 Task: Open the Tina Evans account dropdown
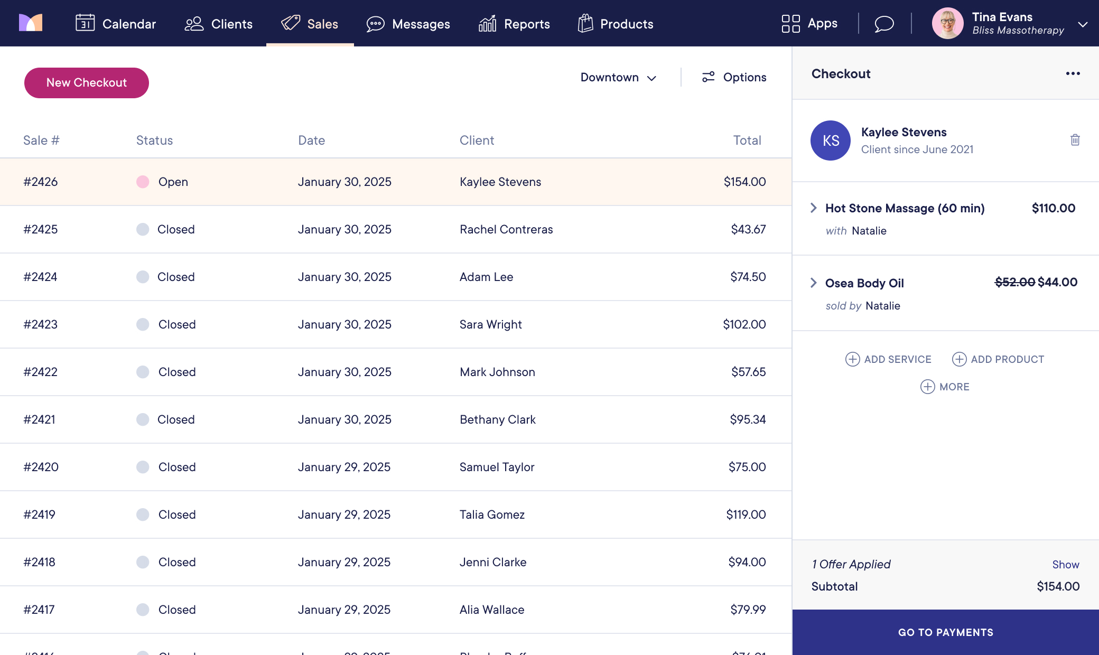point(1083,24)
